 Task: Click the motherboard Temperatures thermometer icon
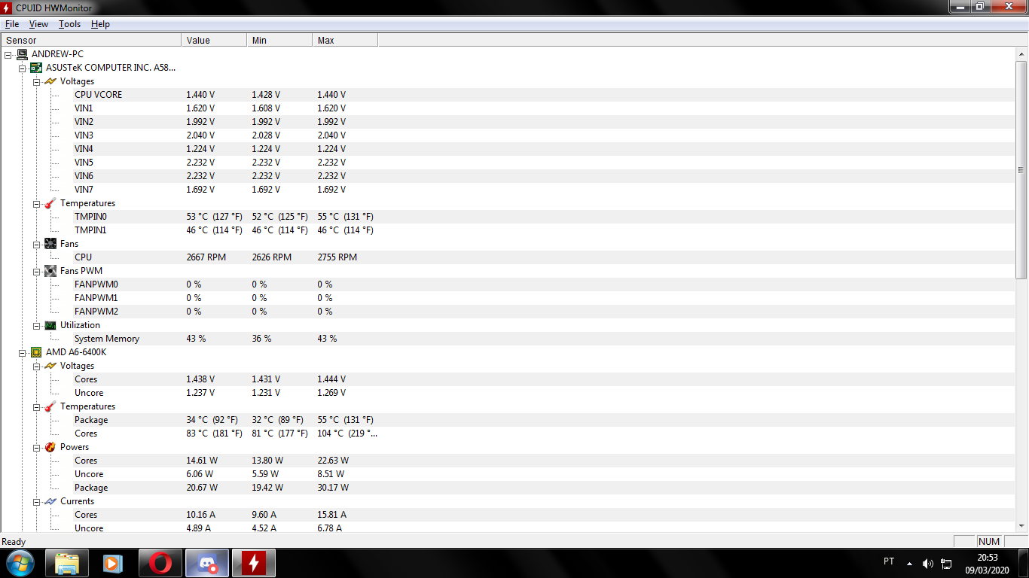click(50, 203)
